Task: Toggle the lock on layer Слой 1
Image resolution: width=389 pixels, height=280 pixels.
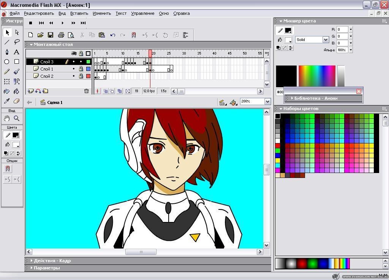Action: (x=81, y=69)
